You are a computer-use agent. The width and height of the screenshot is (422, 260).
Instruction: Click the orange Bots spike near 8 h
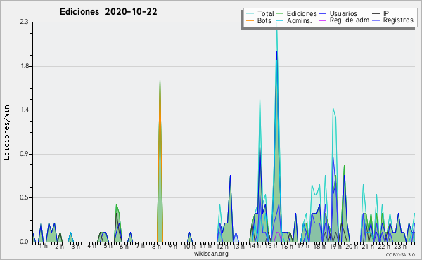(x=160, y=162)
